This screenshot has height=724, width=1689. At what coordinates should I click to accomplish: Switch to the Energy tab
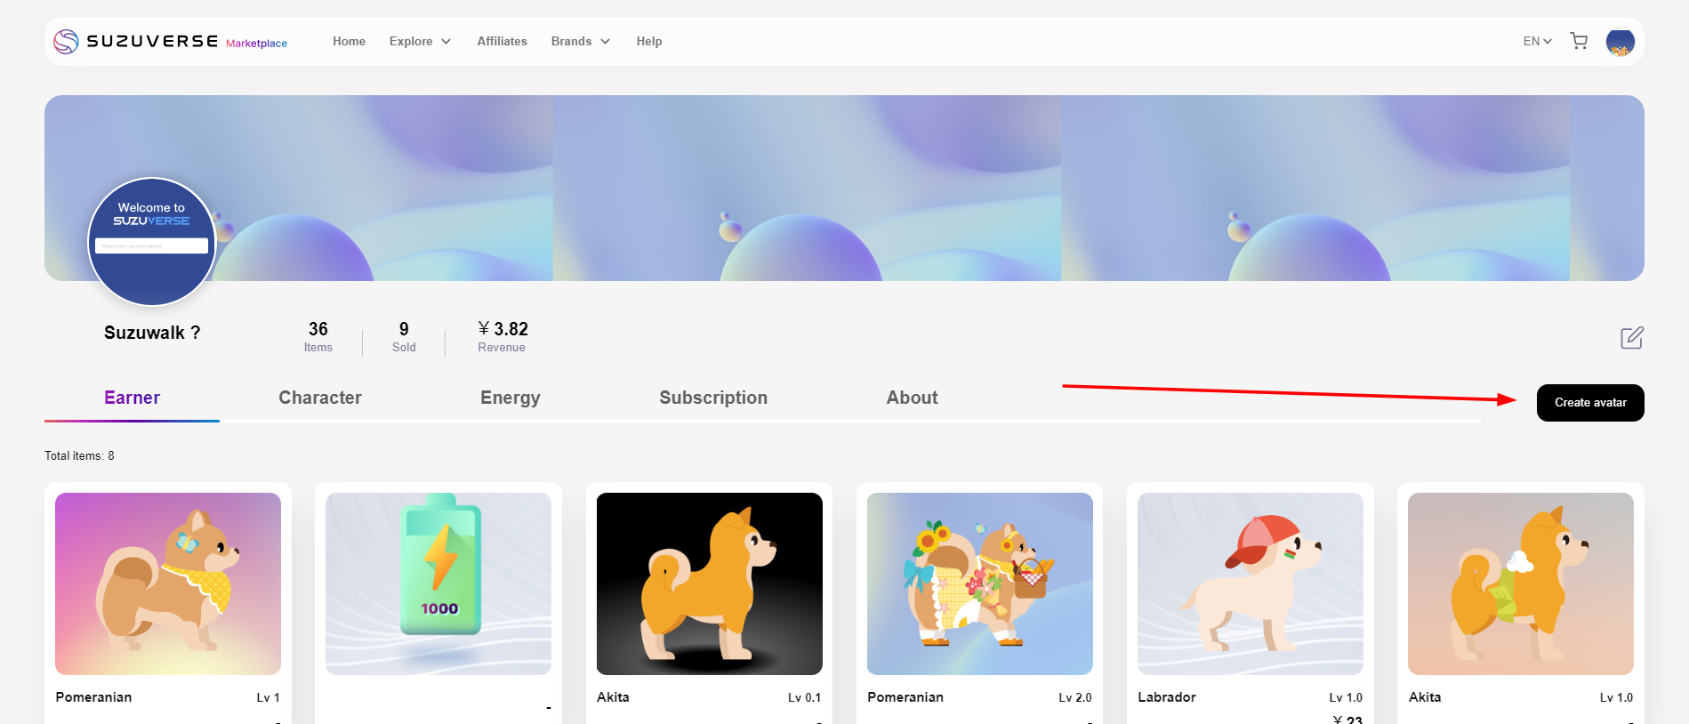510,398
